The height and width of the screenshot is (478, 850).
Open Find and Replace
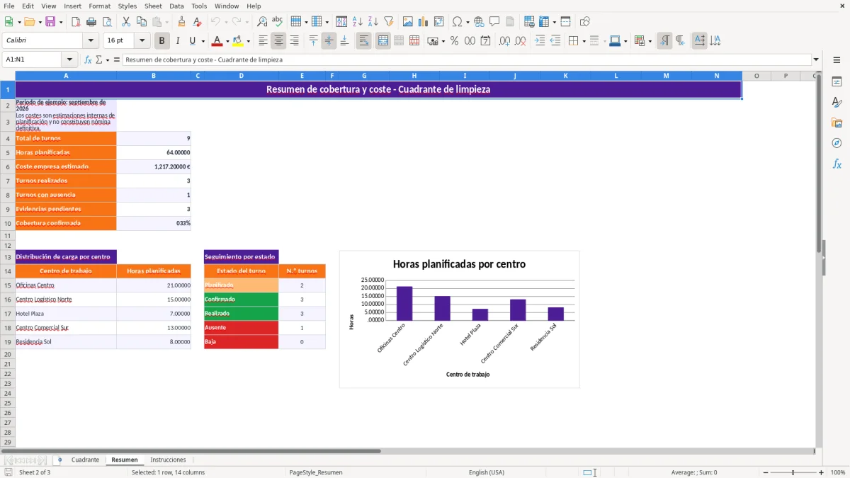tap(262, 22)
